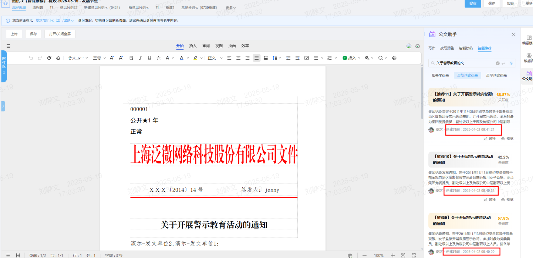The width and height of the screenshot is (533, 258).
Task: Click the clear formatting eraser icon
Action: tap(59, 58)
